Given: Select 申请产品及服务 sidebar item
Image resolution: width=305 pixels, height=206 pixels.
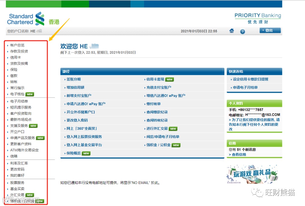Looking at the screenshot, I should pos(23,138).
